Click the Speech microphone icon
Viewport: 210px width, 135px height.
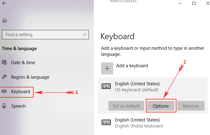pos(4,106)
